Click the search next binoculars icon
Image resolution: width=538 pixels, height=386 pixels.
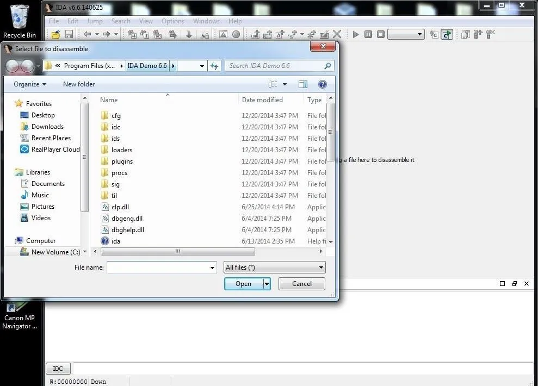coord(173,34)
